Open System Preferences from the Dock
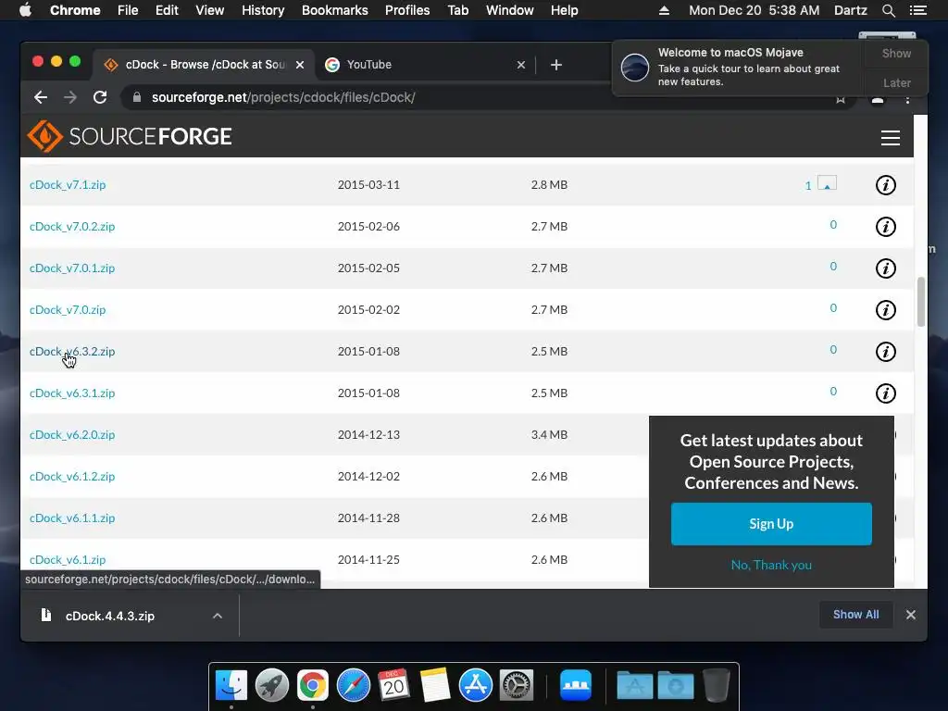 coord(516,685)
